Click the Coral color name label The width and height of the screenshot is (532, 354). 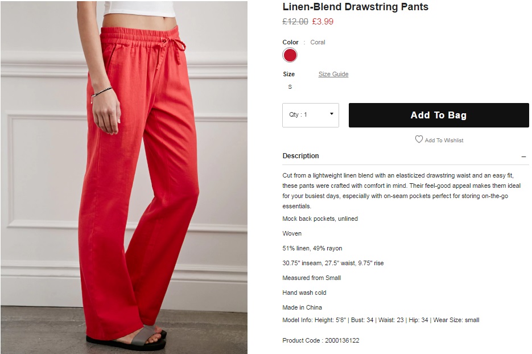tap(317, 42)
